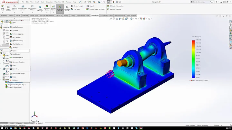Choose List Selected in the context menu
Screen dimensions: 232x130
(x=19, y=54)
